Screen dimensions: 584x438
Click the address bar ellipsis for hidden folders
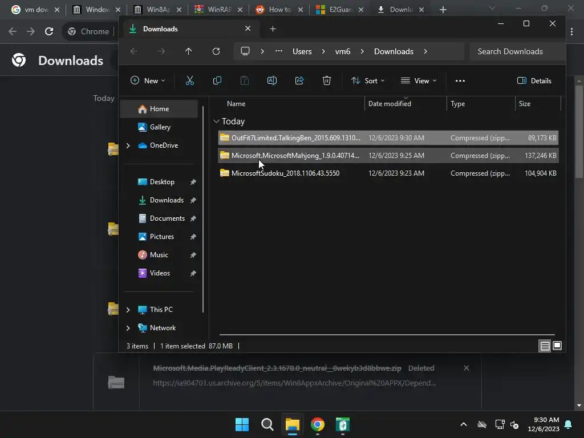coord(278,51)
